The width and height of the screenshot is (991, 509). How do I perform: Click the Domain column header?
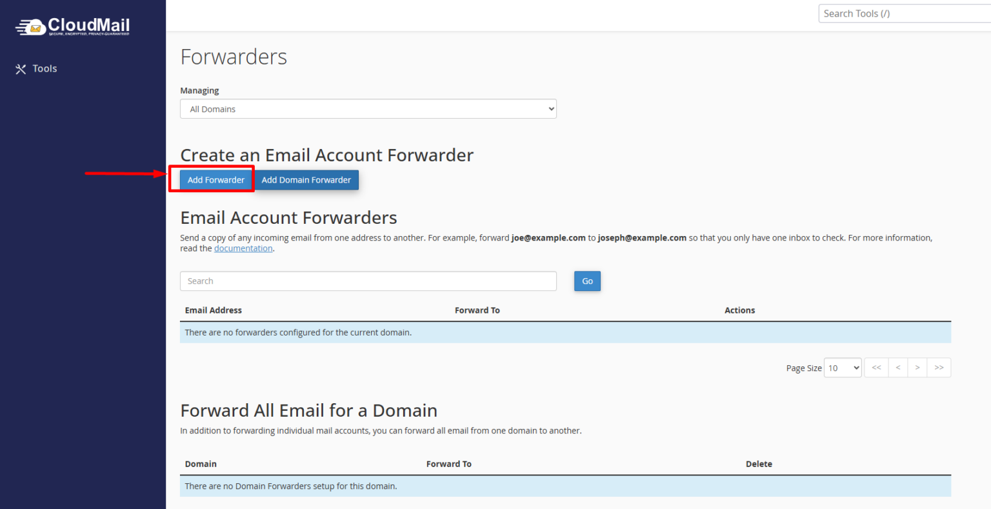click(x=201, y=464)
